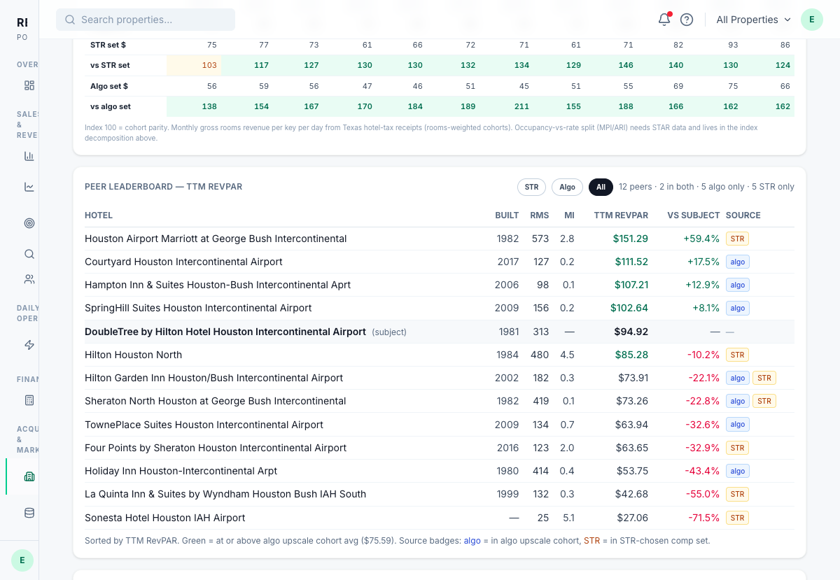Screen dimensions: 840x580
Task: Sort by HOTEL column header
Action: click(x=99, y=215)
